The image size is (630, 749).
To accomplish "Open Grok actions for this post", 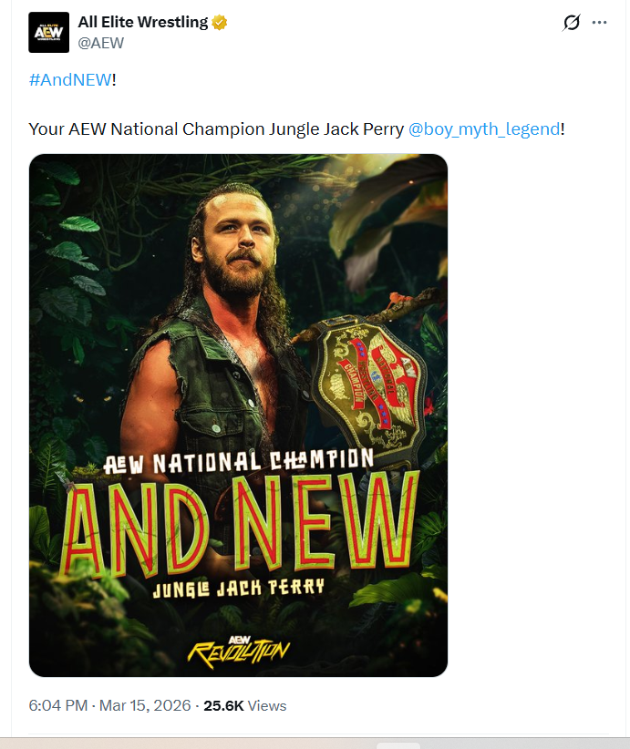I will 572,23.
